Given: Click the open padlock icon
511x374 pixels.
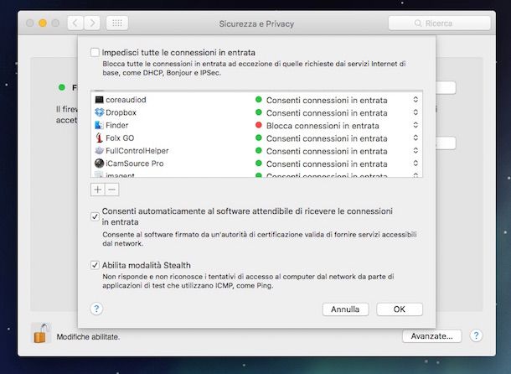Looking at the screenshot, I should point(41,333).
